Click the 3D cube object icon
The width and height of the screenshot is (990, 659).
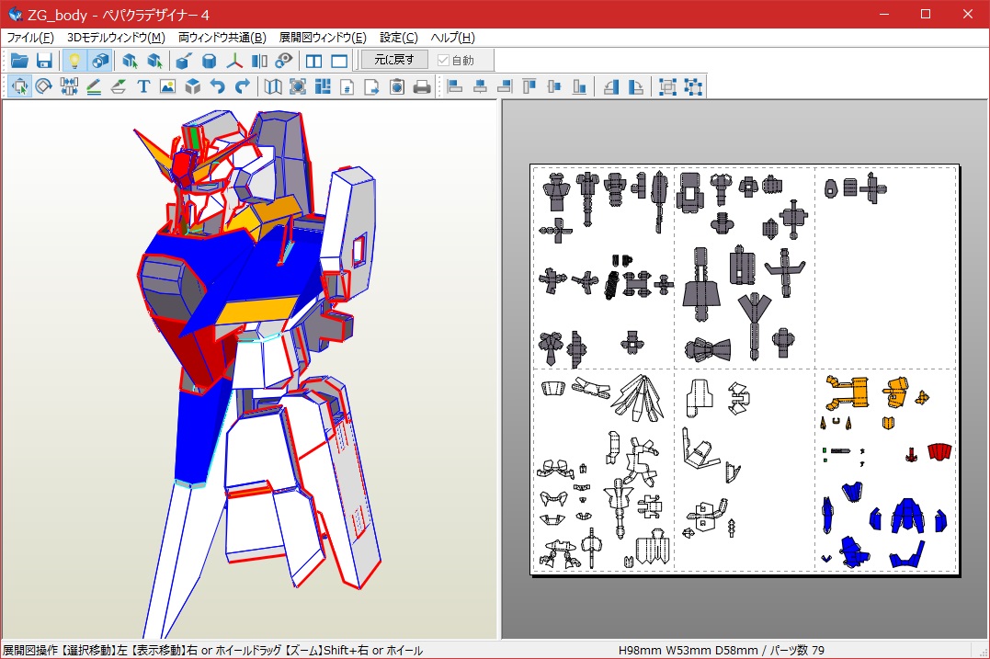192,86
